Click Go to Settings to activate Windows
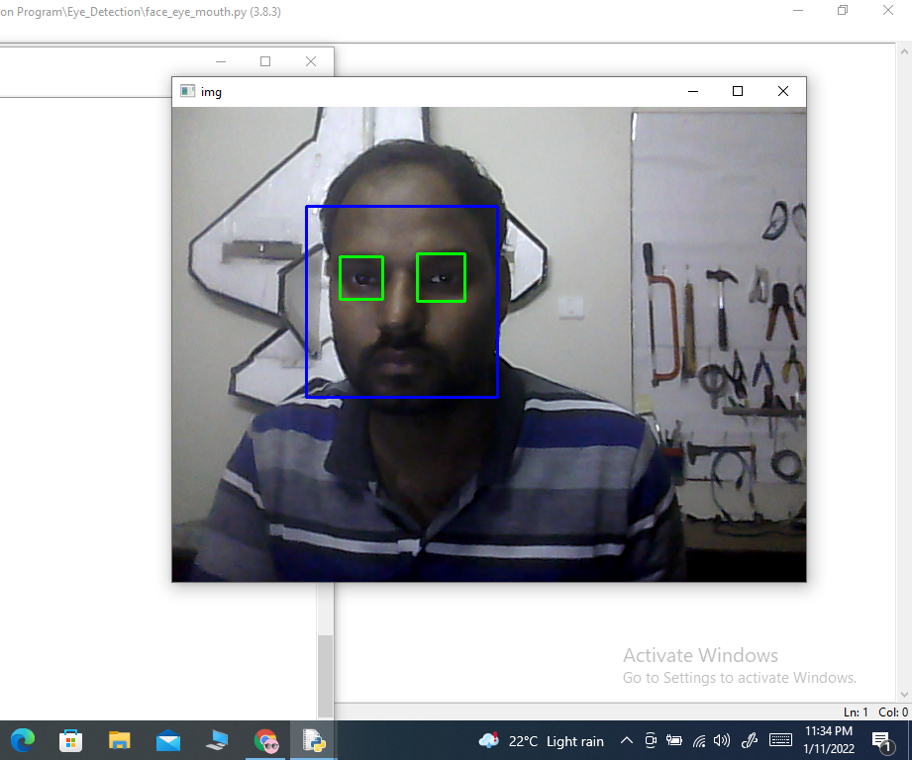Image resolution: width=912 pixels, height=760 pixels. pyautogui.click(x=739, y=677)
